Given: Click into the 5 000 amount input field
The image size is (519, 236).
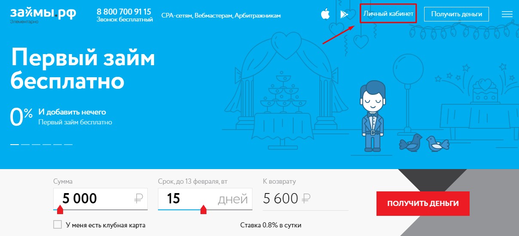Looking at the screenshot, I should tap(100, 199).
